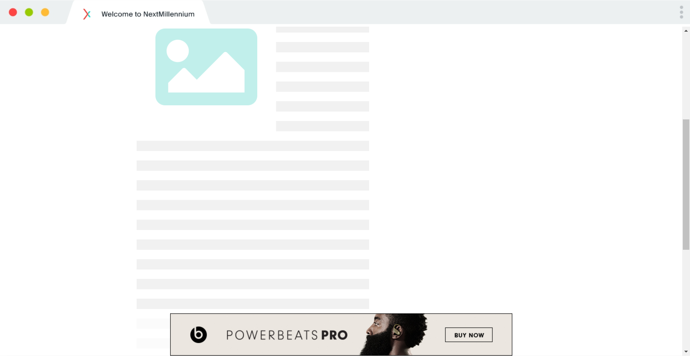This screenshot has height=356, width=690.
Task: Open the three-dot browser menu
Action: coord(681,12)
